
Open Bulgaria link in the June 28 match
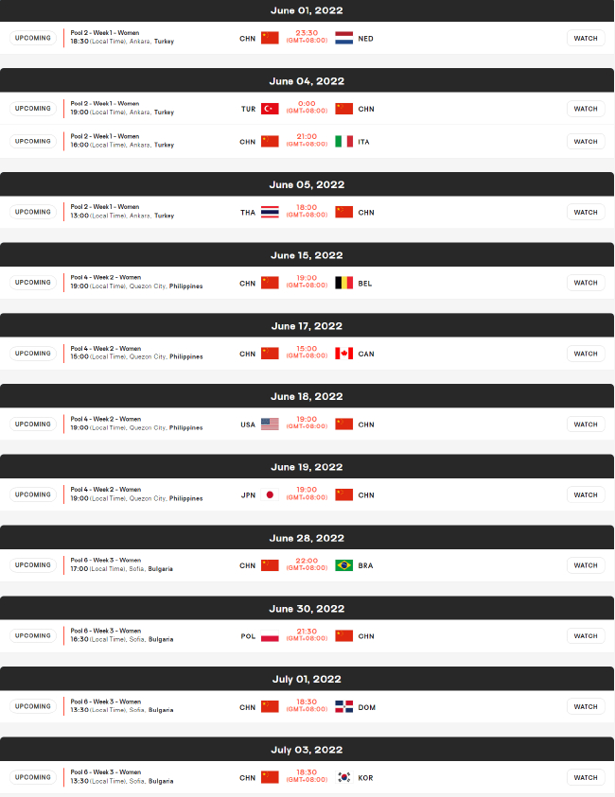(160, 569)
